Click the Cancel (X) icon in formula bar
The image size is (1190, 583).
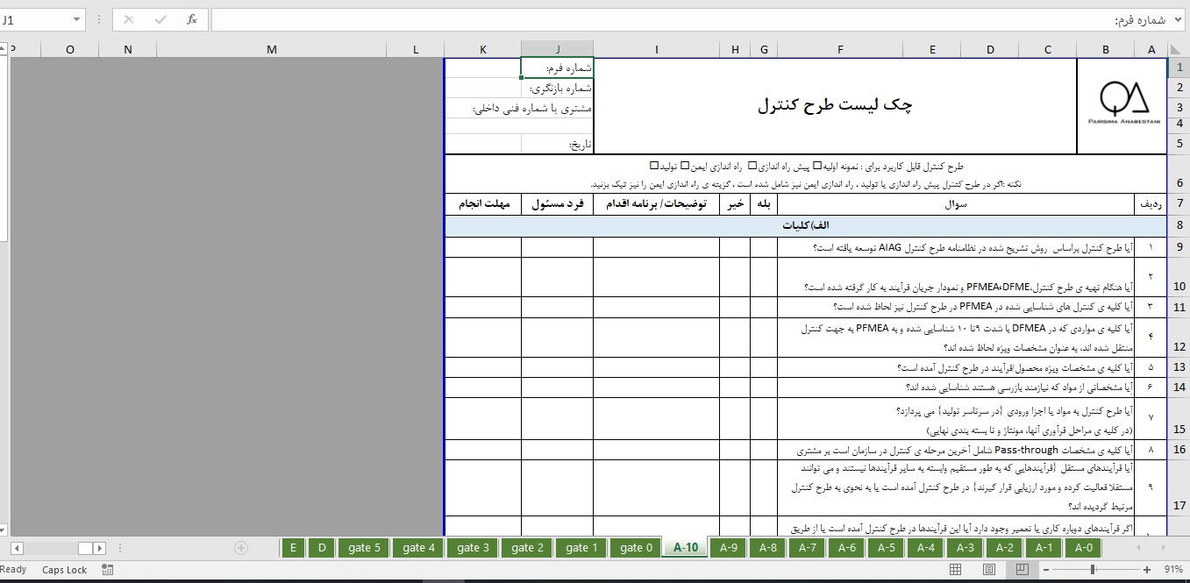pyautogui.click(x=129, y=18)
